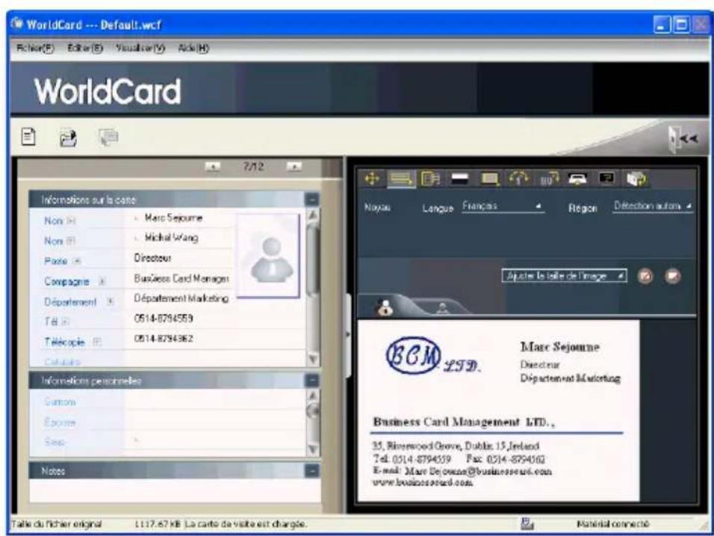Click the 7/12 card counter text
714x536 pixels.
pyautogui.click(x=253, y=167)
